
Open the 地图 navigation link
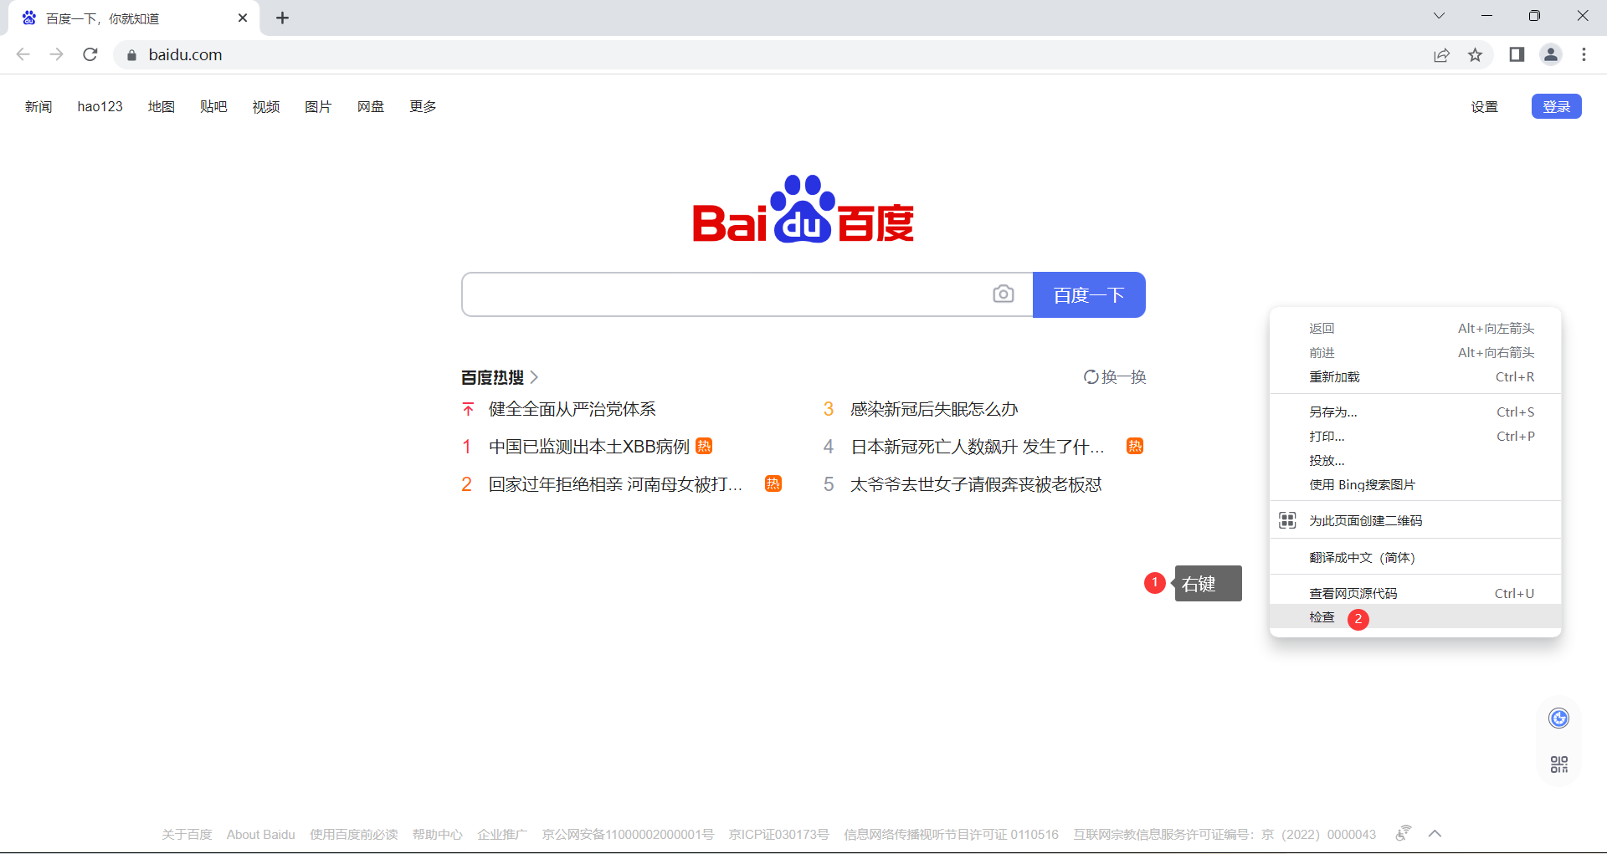[x=162, y=107]
